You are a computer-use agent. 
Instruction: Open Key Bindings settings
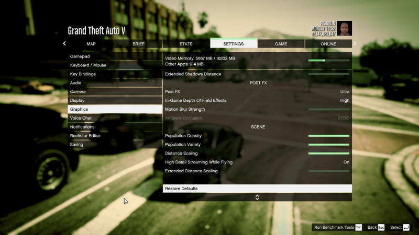click(x=115, y=74)
